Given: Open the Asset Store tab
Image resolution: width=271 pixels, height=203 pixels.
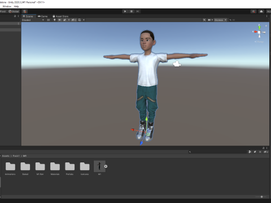Looking at the screenshot, I should point(60,16).
